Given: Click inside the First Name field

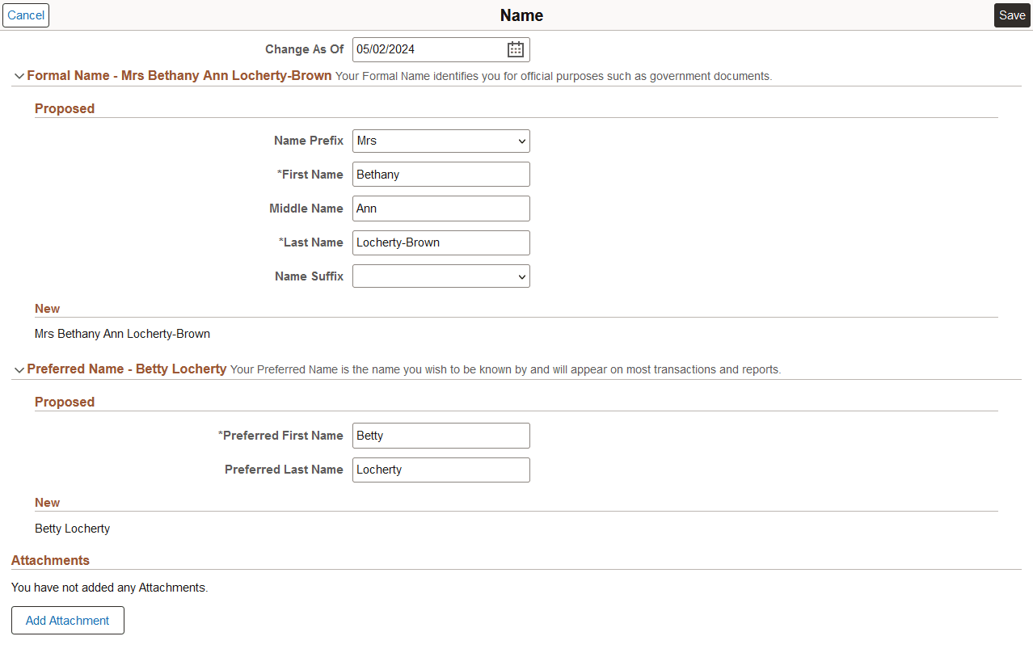Looking at the screenshot, I should tap(441, 174).
